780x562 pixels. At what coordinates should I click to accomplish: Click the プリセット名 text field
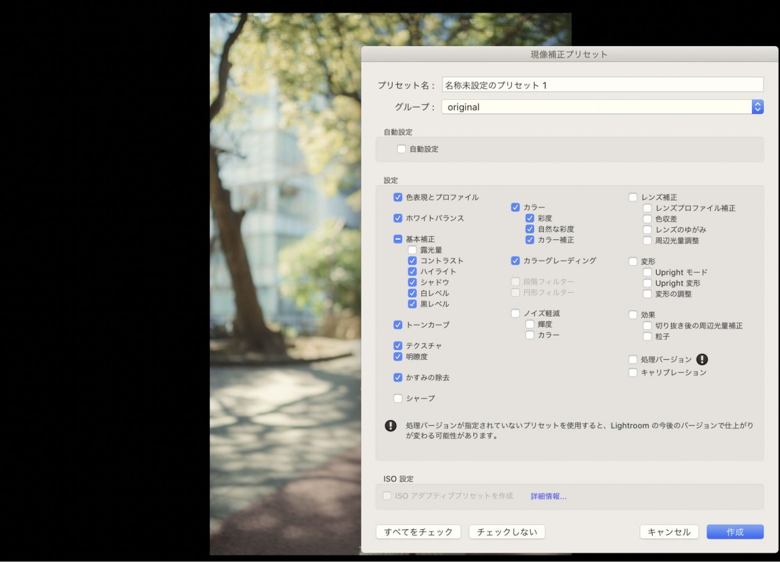coord(603,85)
